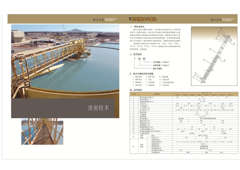Viewport: 240px width, 170px height.
Task: Click the right page 脱水设备 header logo
Action: tap(222, 20)
